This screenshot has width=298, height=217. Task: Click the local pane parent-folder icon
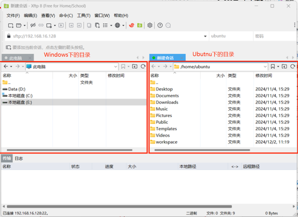click(135, 66)
